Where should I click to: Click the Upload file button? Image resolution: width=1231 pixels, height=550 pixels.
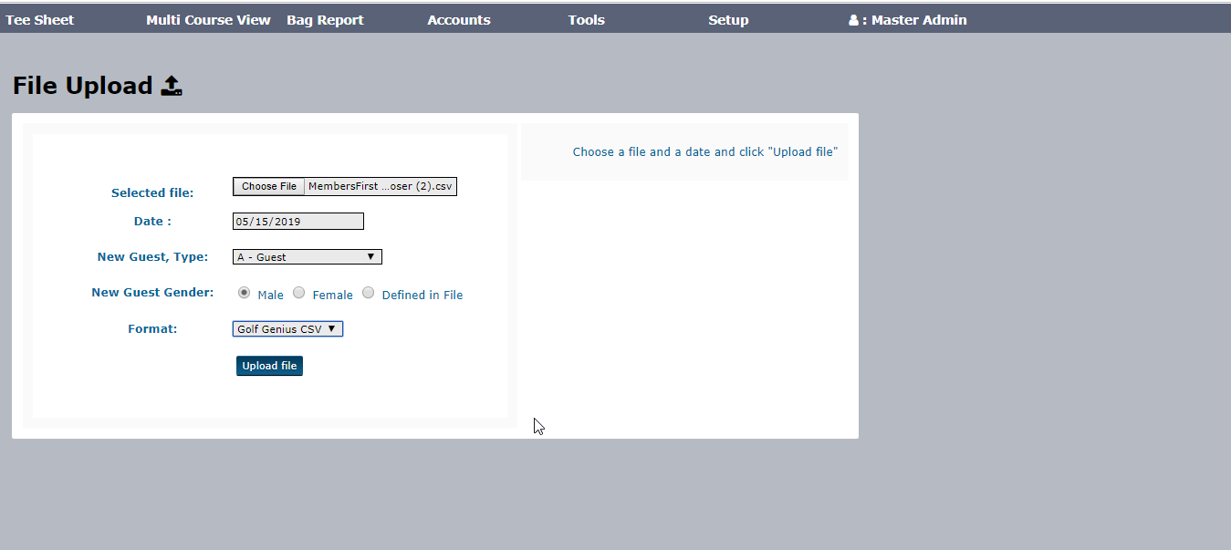[x=269, y=366]
